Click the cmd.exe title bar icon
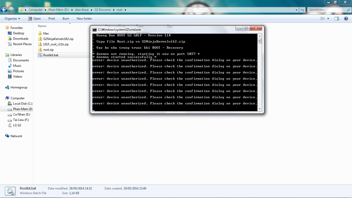Viewport: 352px width, 198px height. 95,30
